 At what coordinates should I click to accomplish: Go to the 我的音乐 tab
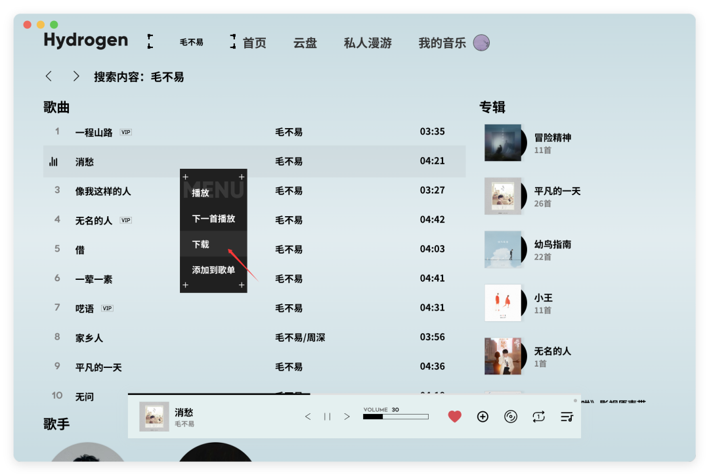[442, 43]
